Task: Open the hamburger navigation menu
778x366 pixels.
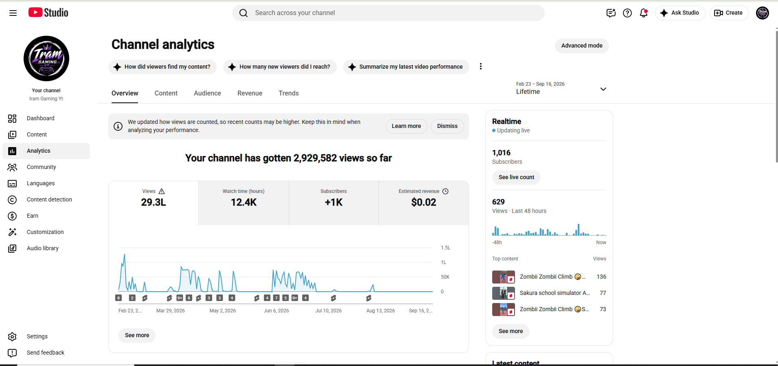Action: pyautogui.click(x=13, y=13)
